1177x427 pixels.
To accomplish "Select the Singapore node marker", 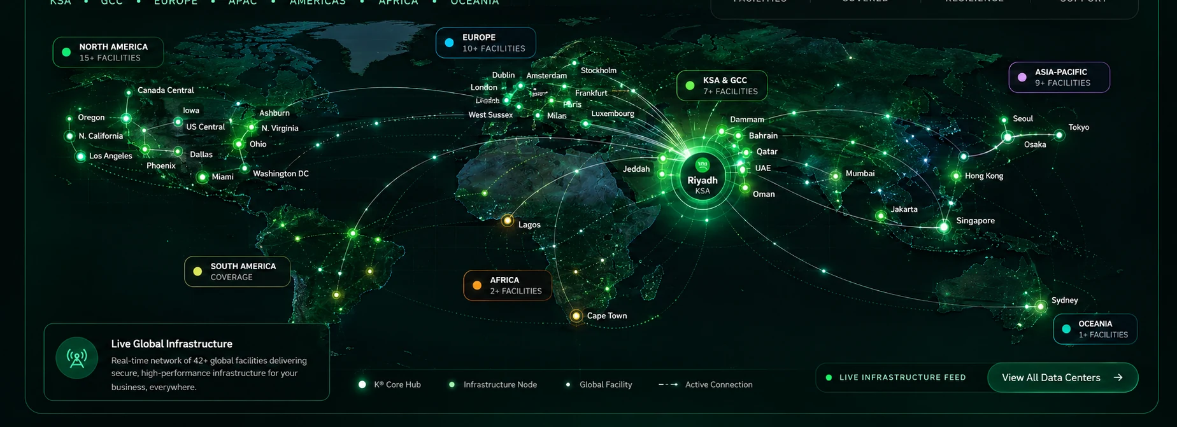I will [x=944, y=227].
